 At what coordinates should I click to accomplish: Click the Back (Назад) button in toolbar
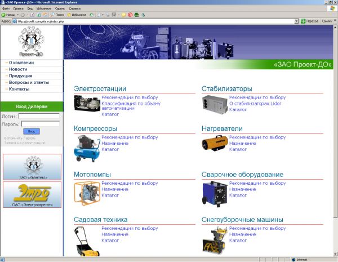point(8,15)
